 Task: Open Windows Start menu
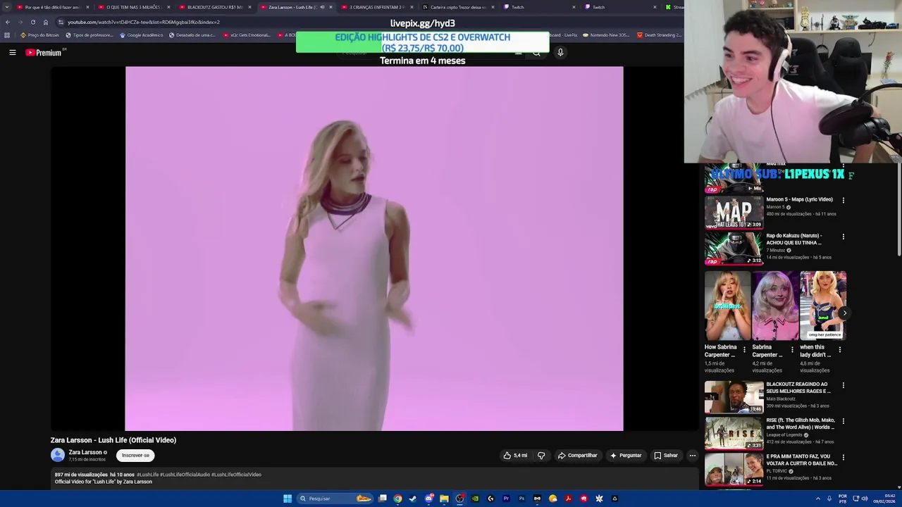[288, 499]
